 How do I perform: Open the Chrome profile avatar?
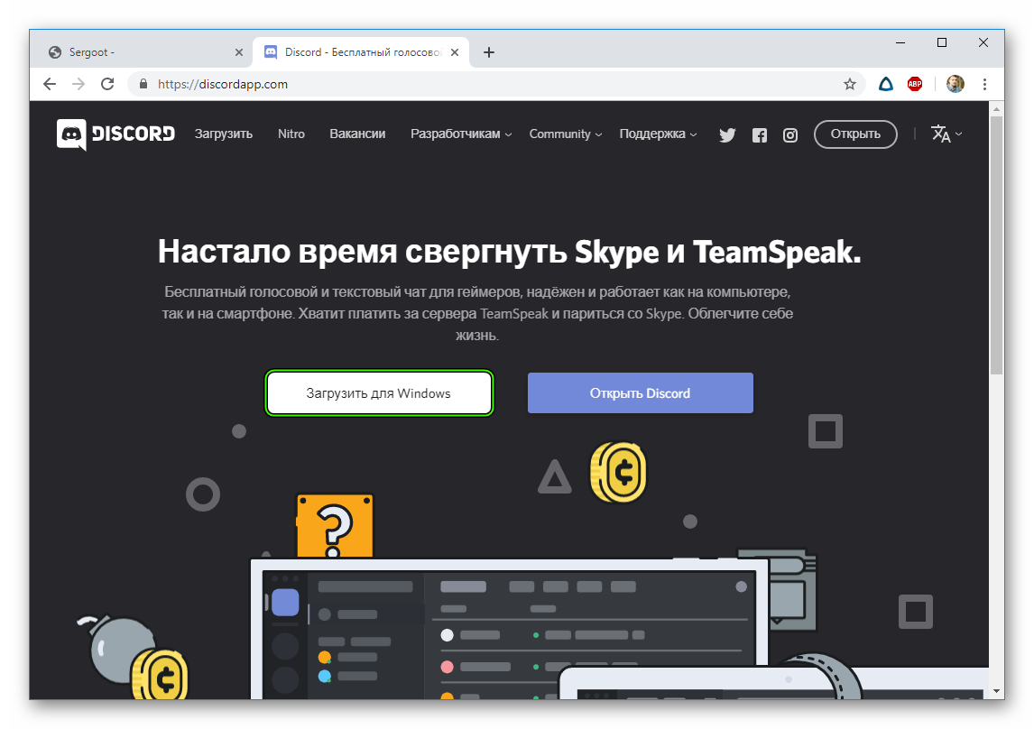pos(956,84)
